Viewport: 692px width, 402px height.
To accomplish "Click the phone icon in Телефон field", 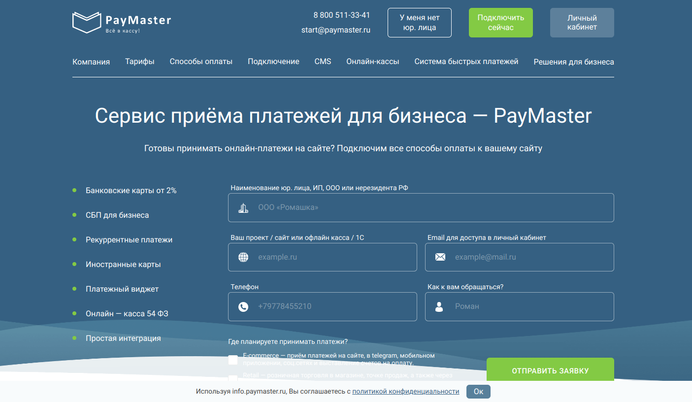I will 243,306.
